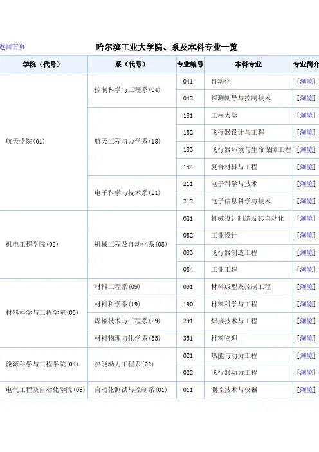This screenshot has width=319, height=452.
Task: Click 控制科学与工程系(04) department cell
Action: click(132, 90)
